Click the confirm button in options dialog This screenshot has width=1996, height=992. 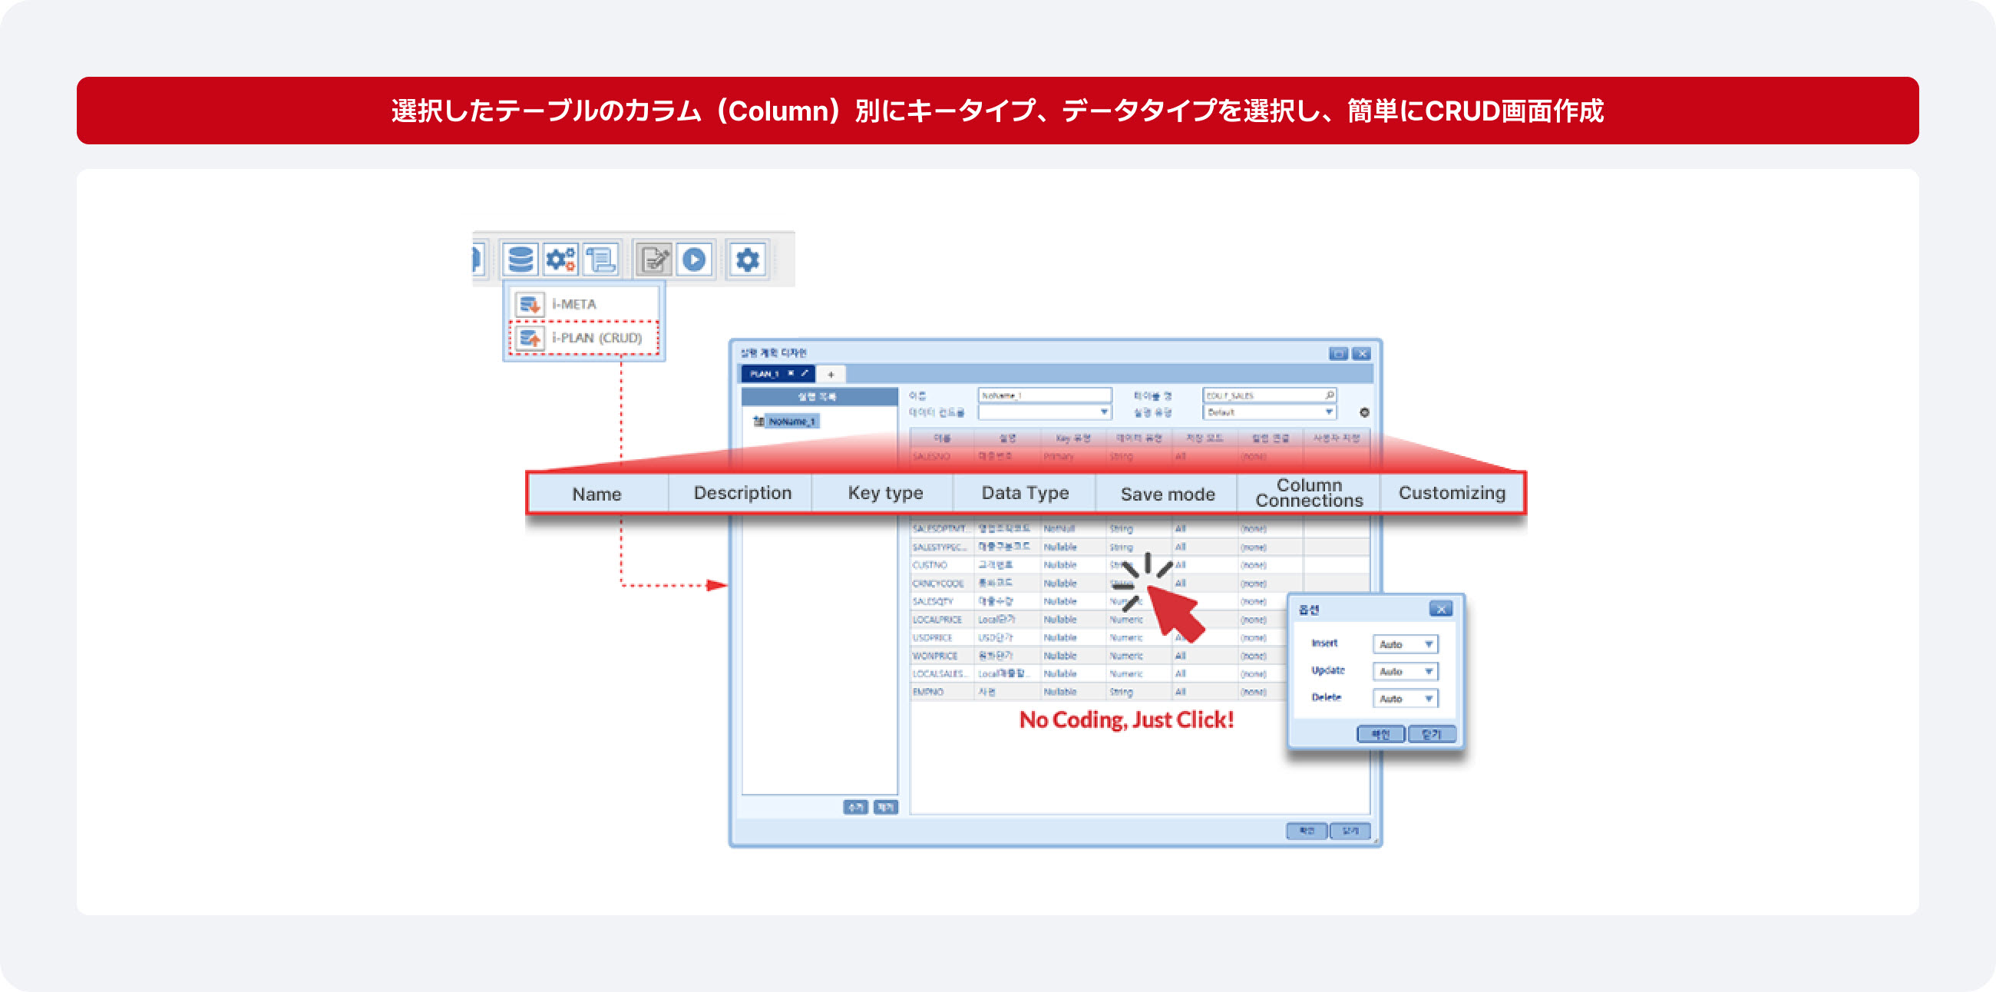click(x=1380, y=734)
